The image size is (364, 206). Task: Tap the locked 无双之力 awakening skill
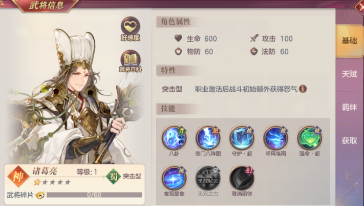click(208, 178)
